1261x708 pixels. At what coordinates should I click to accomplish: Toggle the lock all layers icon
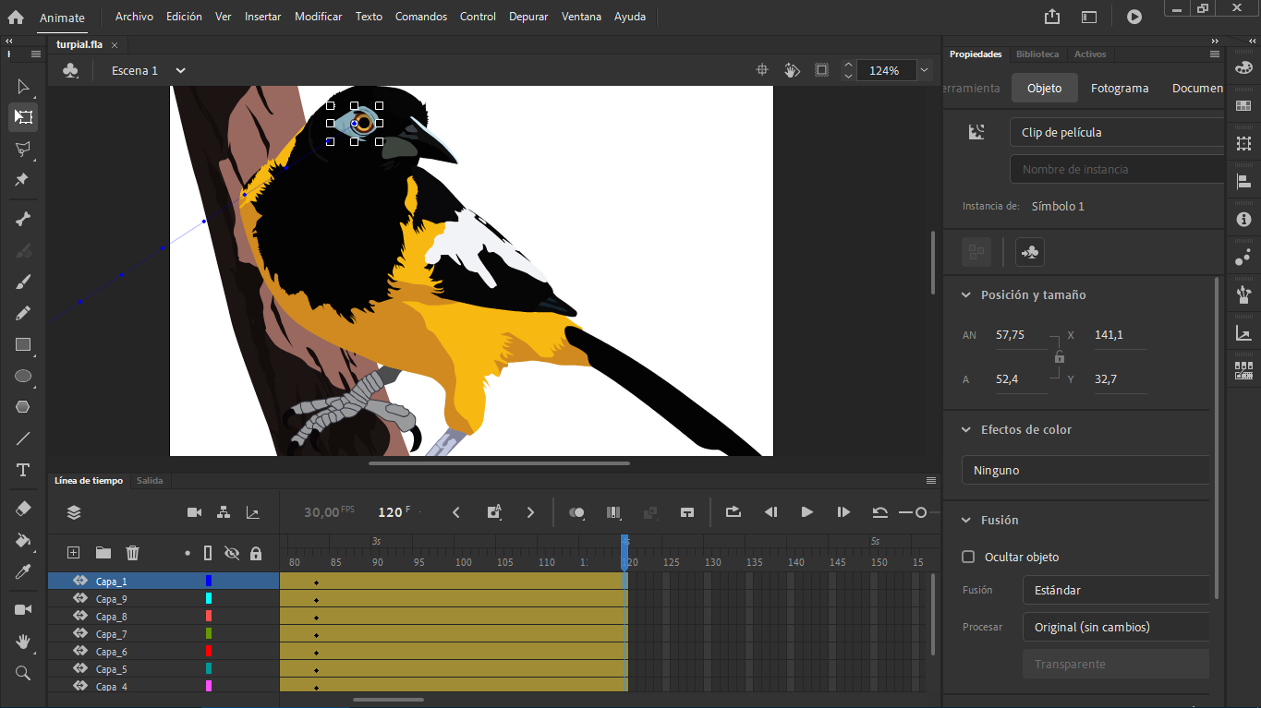tap(256, 553)
